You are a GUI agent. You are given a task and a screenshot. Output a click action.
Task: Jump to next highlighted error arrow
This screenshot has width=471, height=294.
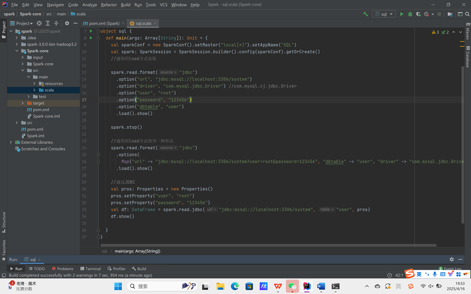pos(460,32)
